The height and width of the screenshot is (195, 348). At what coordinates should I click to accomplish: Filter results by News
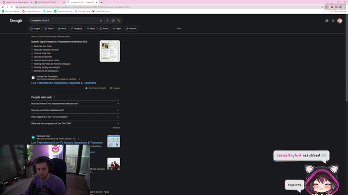click(x=63, y=29)
